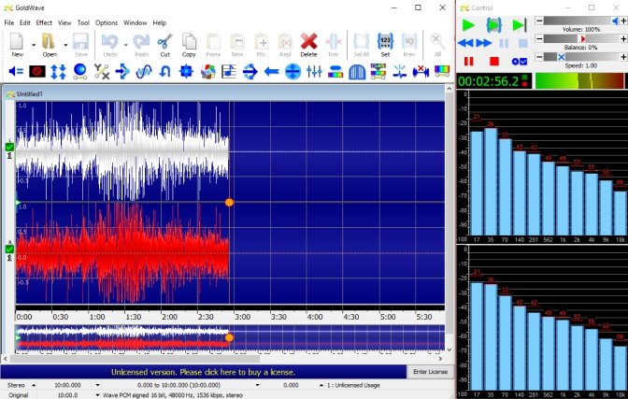628x399 pixels.
Task: Click play-to-end green button in Control
Action: 519,25
